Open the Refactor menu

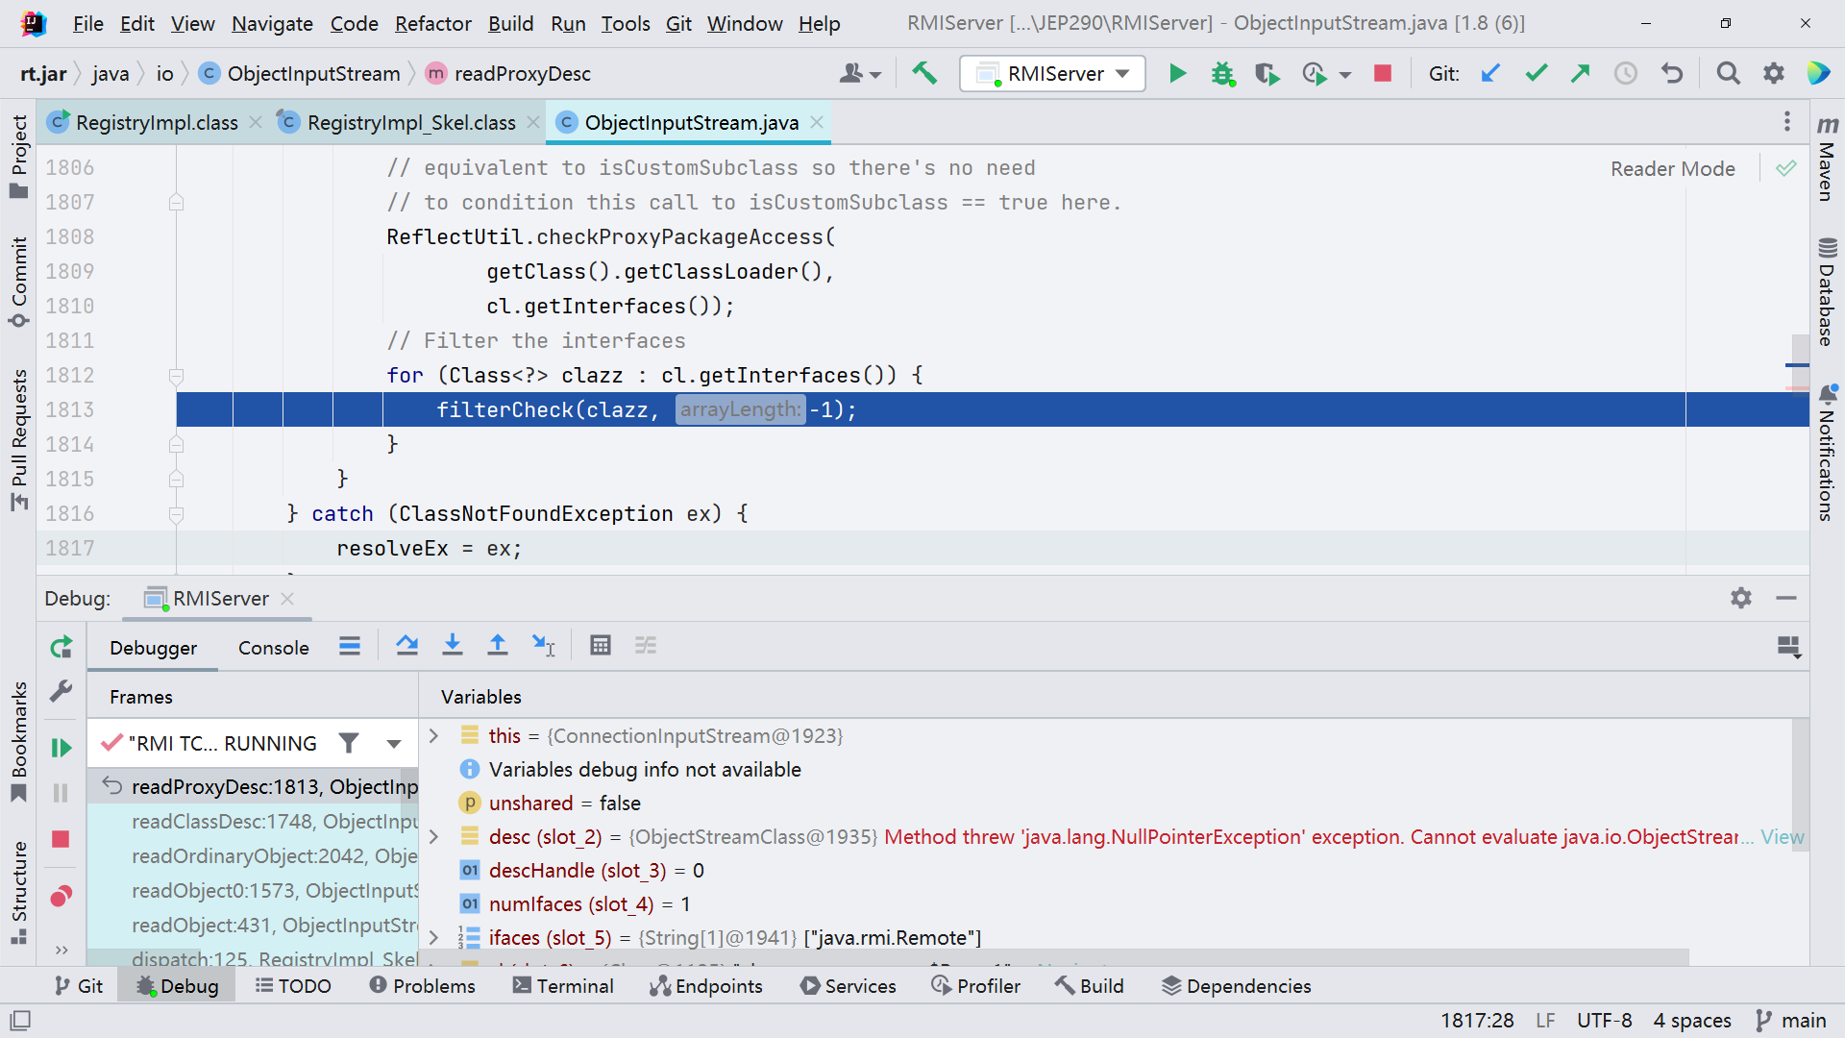tap(432, 23)
